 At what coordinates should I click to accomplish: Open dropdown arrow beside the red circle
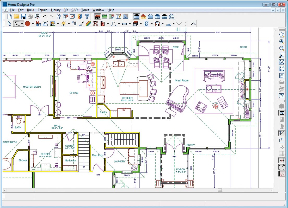(33, 24)
